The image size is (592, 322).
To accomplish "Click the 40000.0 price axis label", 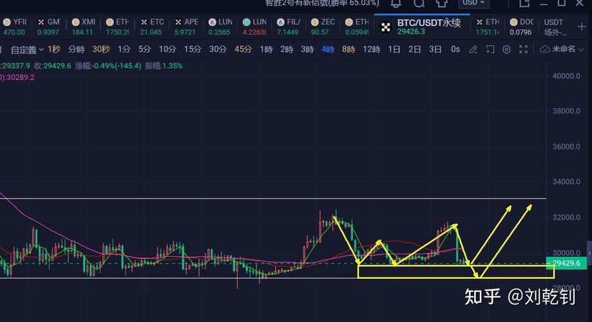I will pos(566,76).
